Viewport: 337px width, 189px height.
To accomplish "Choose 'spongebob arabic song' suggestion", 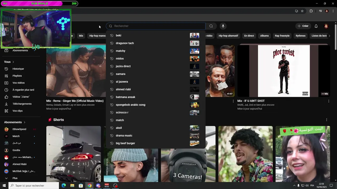I will click(156, 105).
